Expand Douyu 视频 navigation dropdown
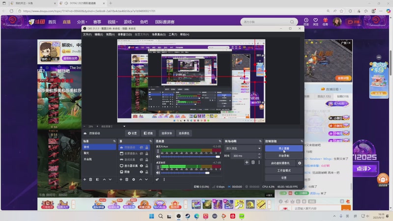Screen dimensions: 393x221 (x=112, y=22)
